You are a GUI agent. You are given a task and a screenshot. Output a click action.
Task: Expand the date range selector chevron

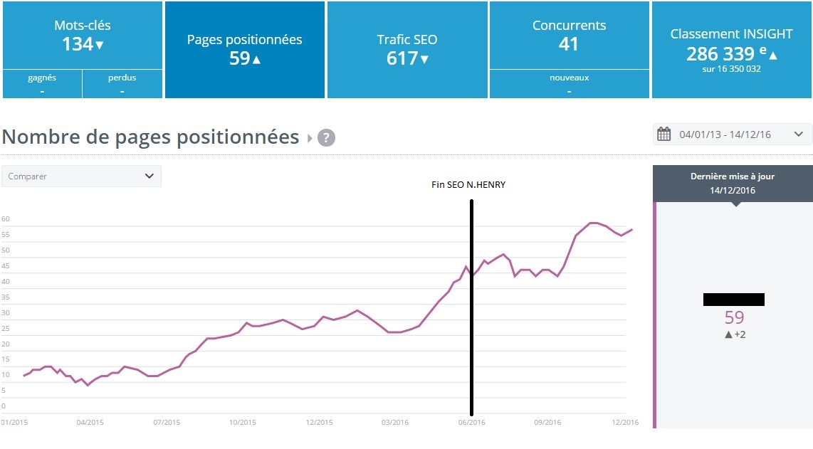[799, 134]
